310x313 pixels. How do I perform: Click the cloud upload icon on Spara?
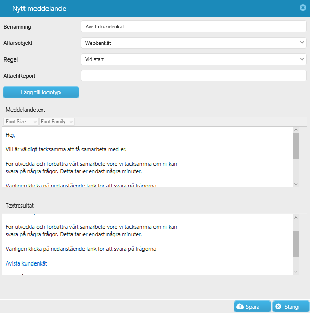[240, 306]
